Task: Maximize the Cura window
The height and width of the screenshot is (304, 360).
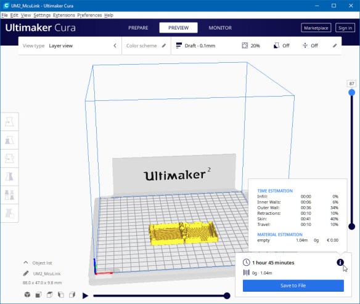Action: [x=334, y=6]
